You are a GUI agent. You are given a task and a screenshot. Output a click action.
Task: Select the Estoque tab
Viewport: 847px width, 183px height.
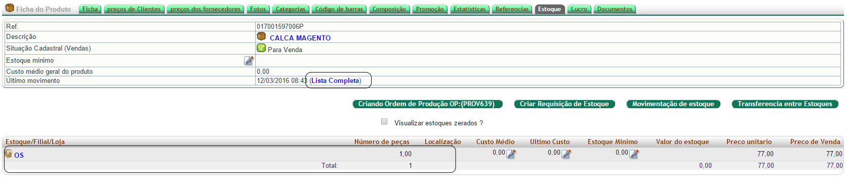coord(549,9)
